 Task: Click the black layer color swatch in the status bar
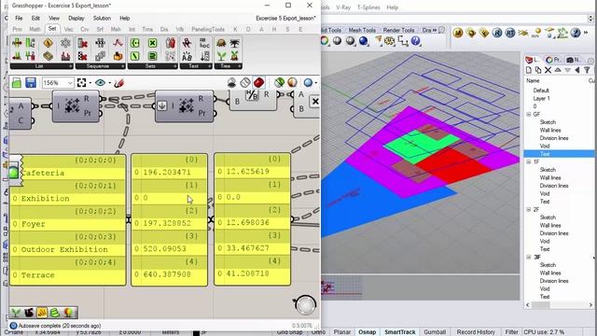[196, 333]
